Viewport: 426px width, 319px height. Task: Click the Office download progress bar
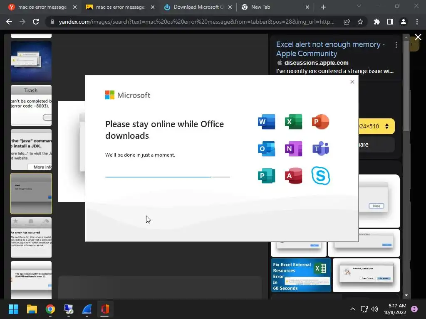pyautogui.click(x=168, y=177)
